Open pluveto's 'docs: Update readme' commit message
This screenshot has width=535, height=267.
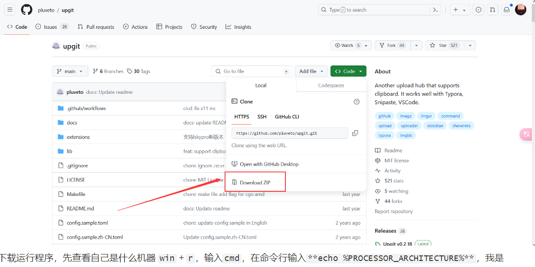(109, 92)
